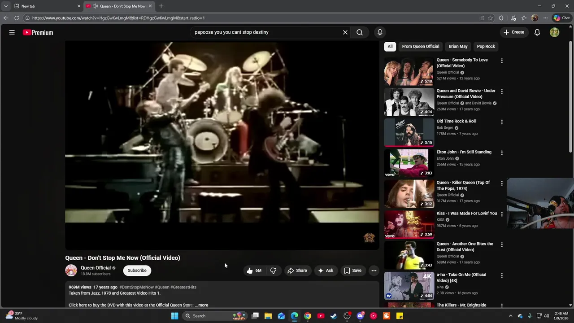The width and height of the screenshot is (574, 323).
Task: Open File Explorer from taskbar
Action: point(268,316)
